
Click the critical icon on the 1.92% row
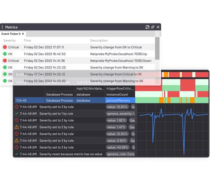pyautogui.click(x=16, y=120)
